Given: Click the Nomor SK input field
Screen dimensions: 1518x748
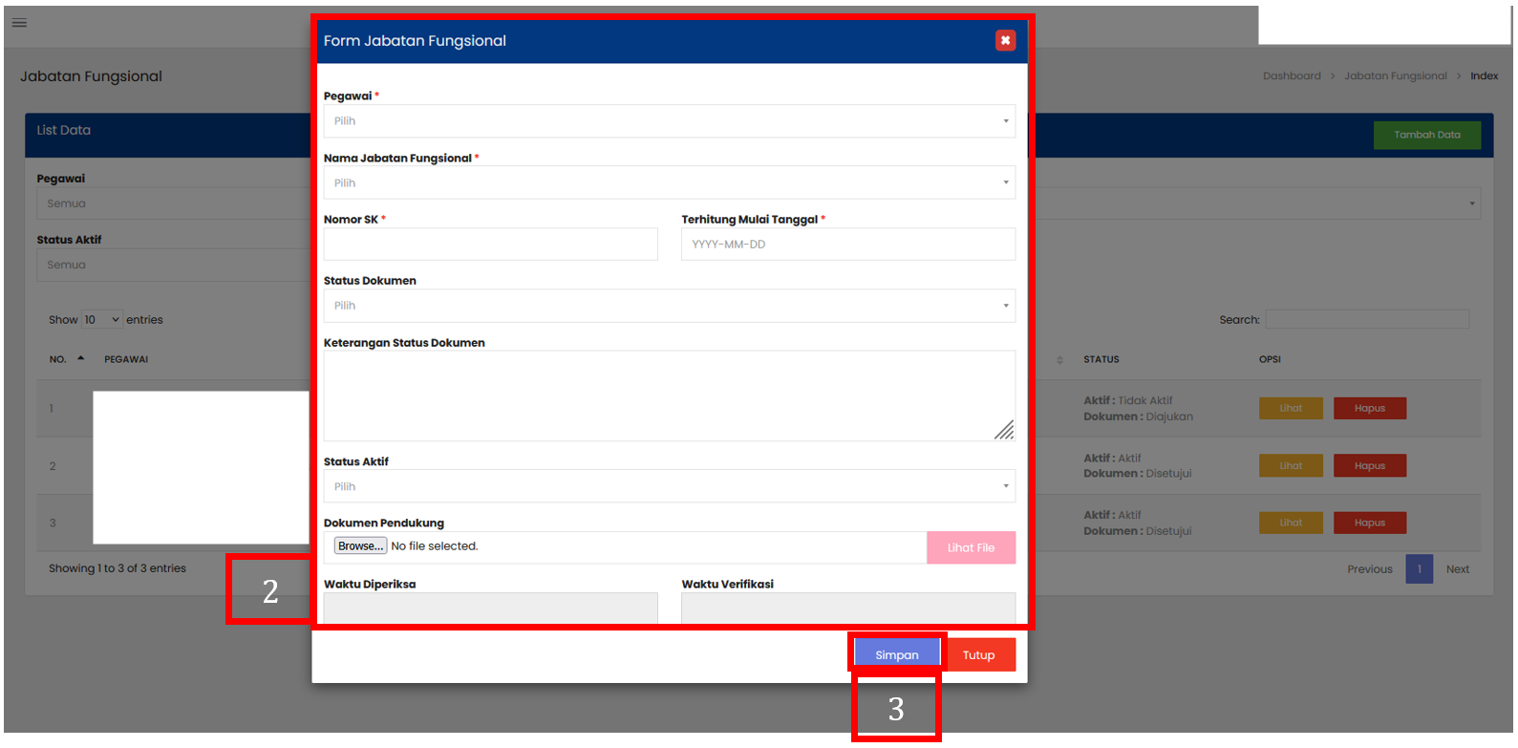Looking at the screenshot, I should click(490, 245).
